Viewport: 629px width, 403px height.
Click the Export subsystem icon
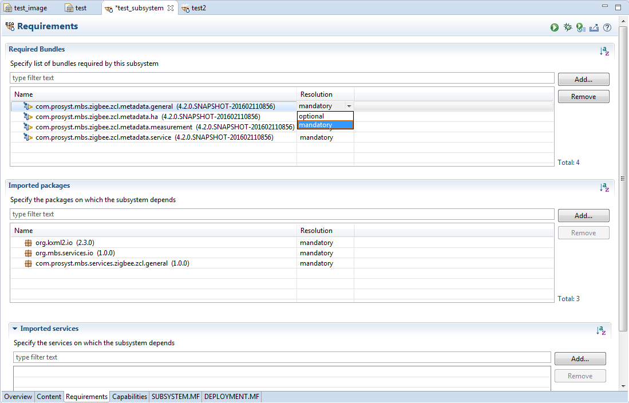pyautogui.click(x=594, y=27)
